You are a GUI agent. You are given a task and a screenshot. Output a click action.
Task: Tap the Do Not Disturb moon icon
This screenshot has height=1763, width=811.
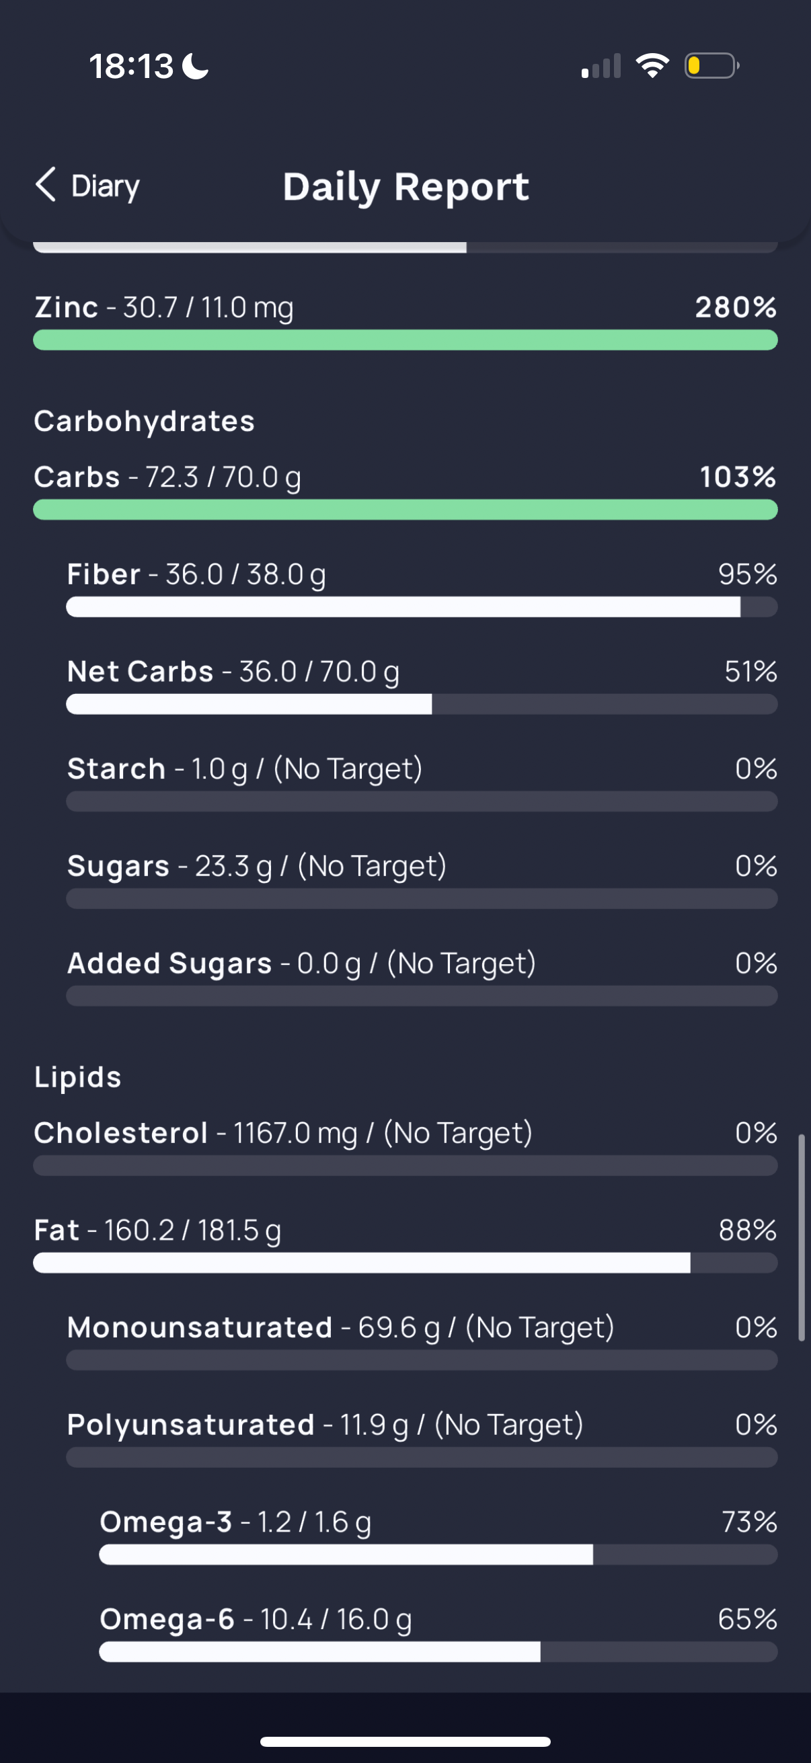(196, 67)
